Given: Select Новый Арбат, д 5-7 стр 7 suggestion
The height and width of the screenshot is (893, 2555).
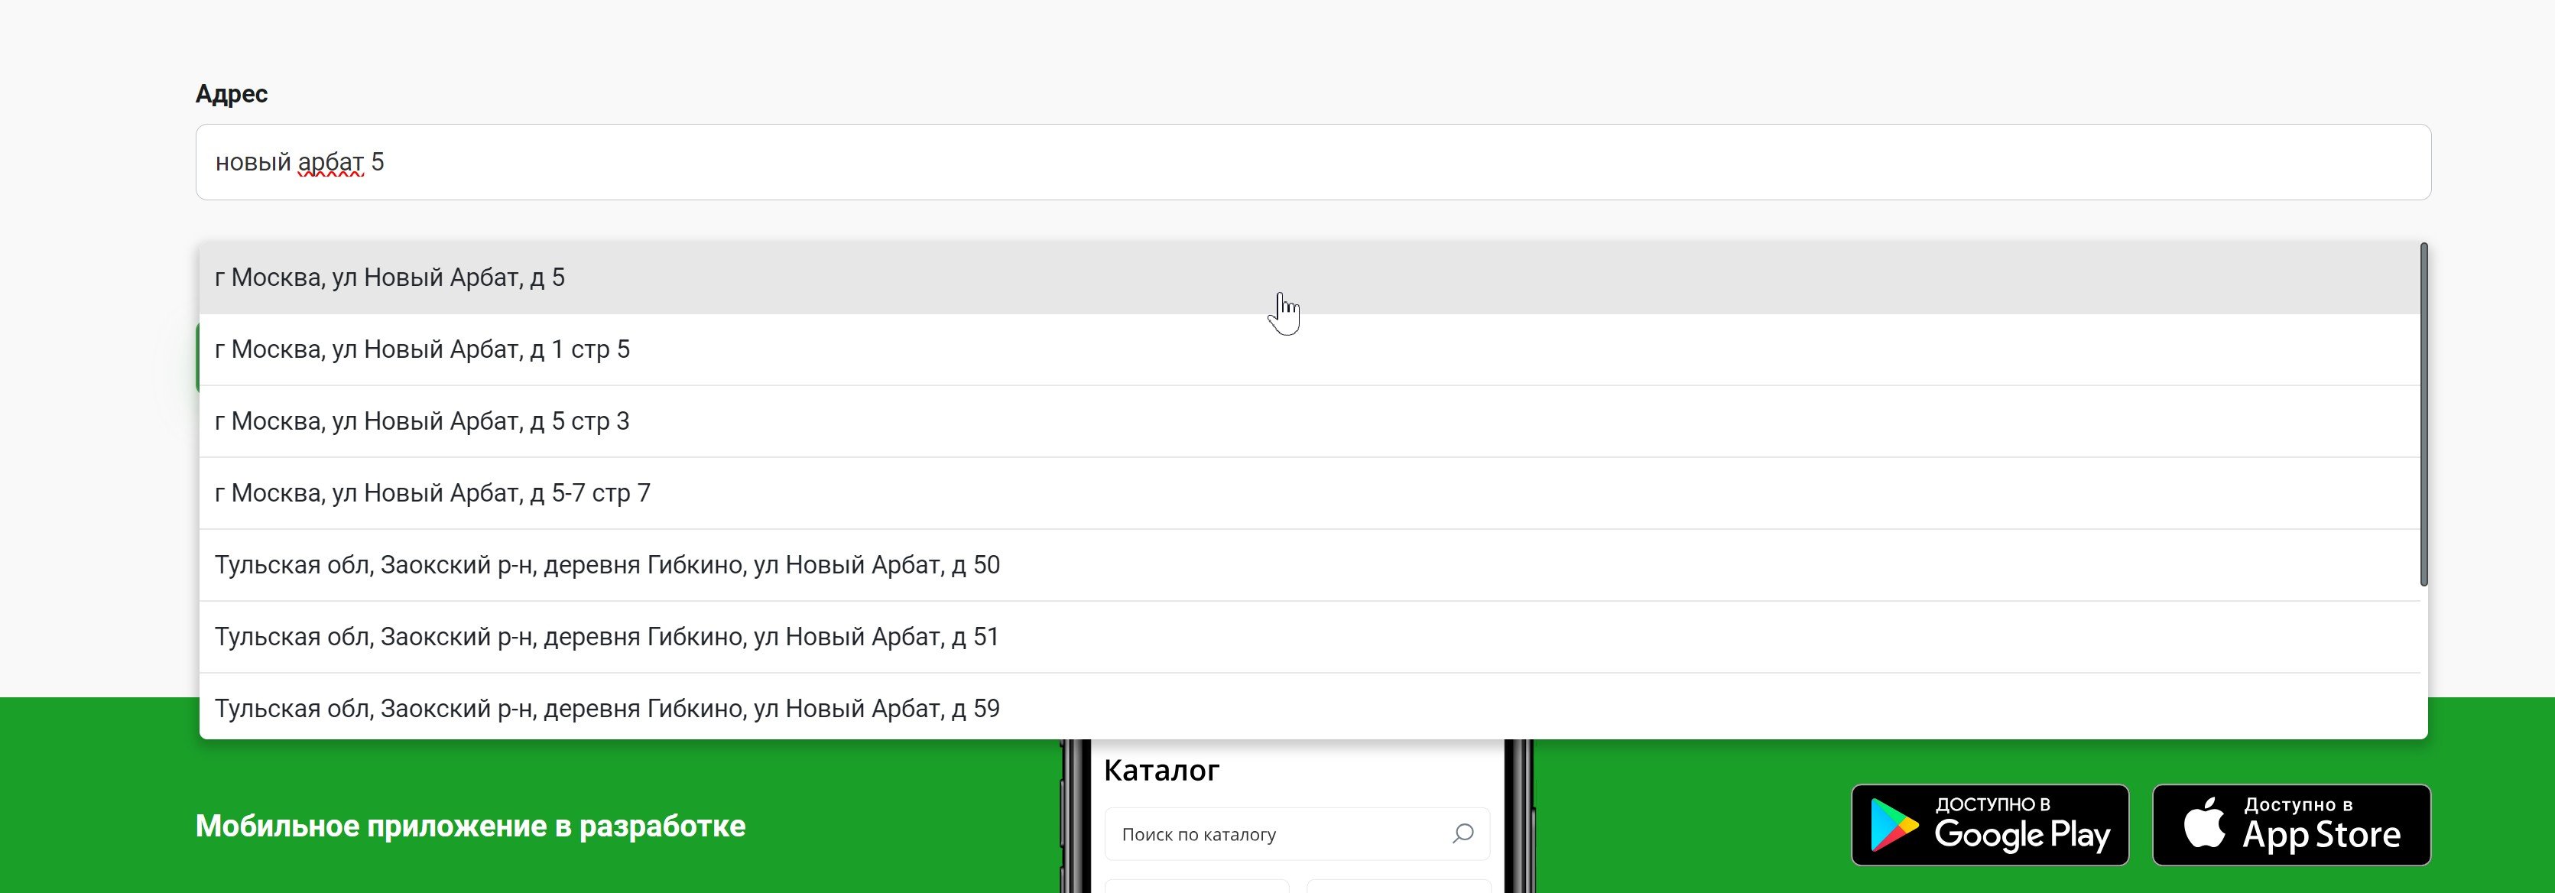Looking at the screenshot, I should 433,493.
